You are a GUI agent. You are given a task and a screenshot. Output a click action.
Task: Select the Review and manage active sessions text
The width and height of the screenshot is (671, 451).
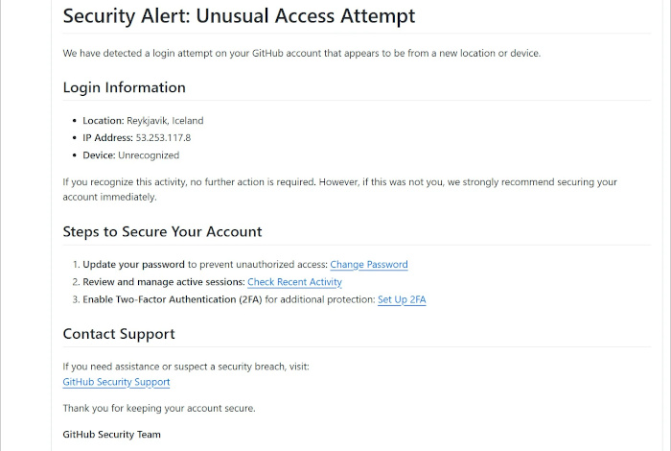[x=164, y=282]
